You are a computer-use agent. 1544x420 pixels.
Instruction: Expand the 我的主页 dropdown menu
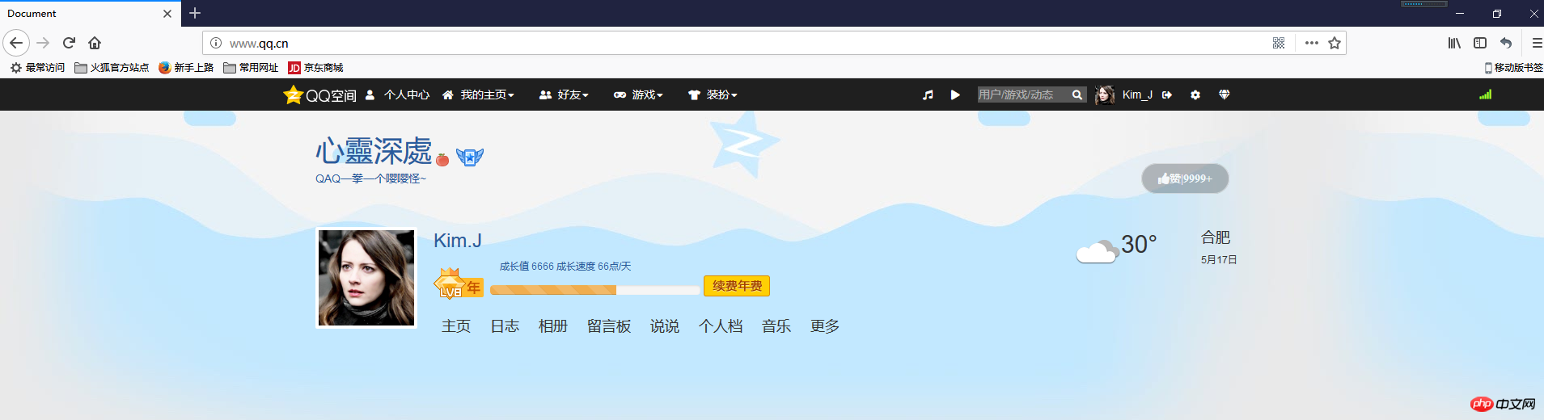[478, 94]
